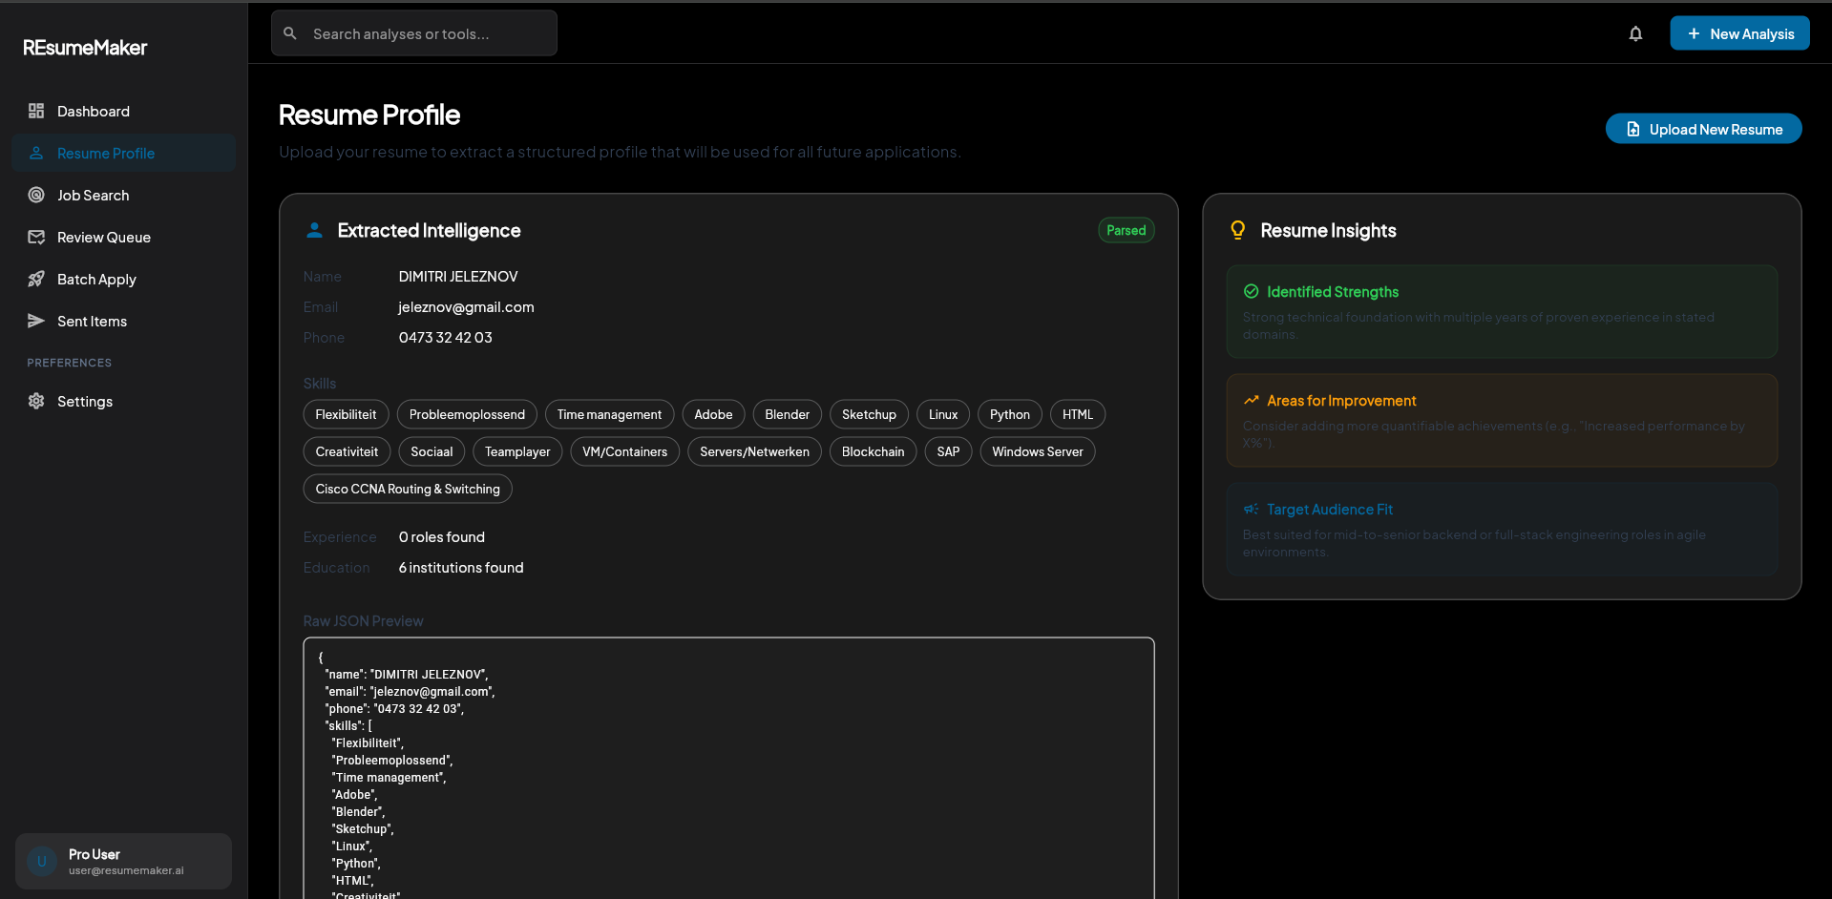Start a New Analysis
Viewport: 1832px width, 899px height.
click(x=1739, y=32)
